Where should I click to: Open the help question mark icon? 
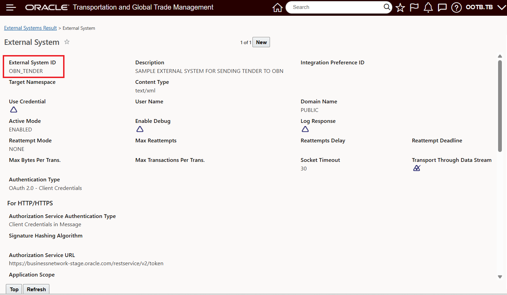tap(457, 8)
